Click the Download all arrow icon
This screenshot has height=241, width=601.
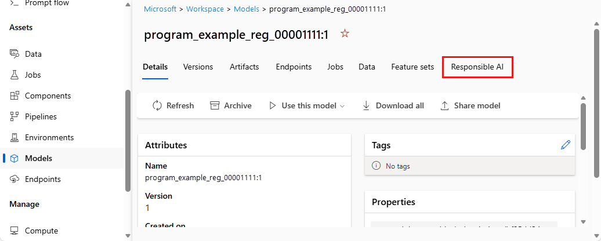pyautogui.click(x=366, y=105)
